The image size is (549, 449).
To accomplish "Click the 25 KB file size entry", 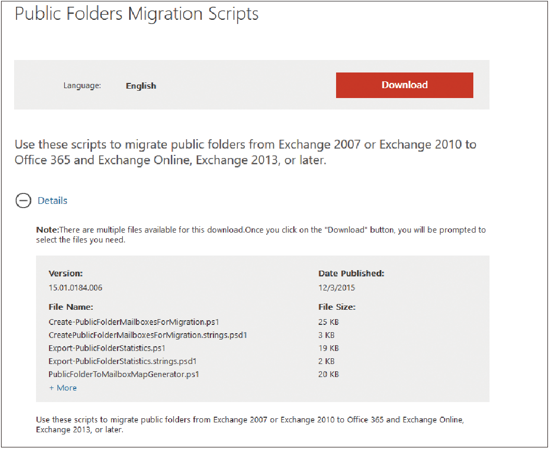I will coord(328,322).
